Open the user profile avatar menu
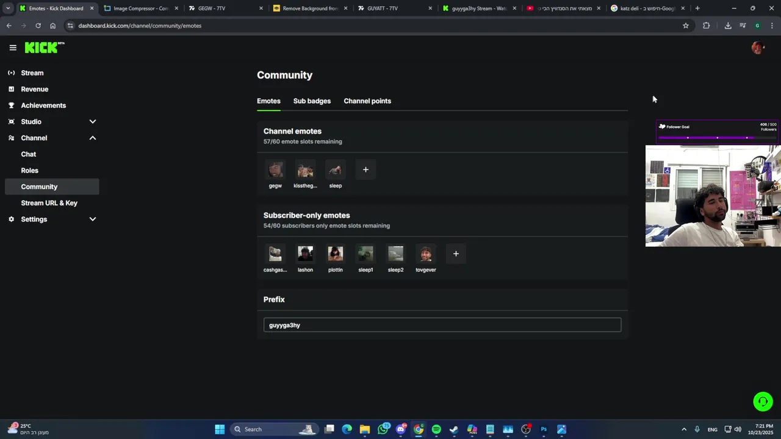 coord(758,48)
